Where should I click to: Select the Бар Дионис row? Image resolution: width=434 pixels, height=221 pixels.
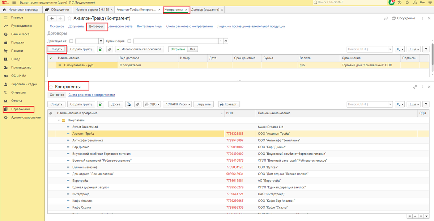(238, 147)
